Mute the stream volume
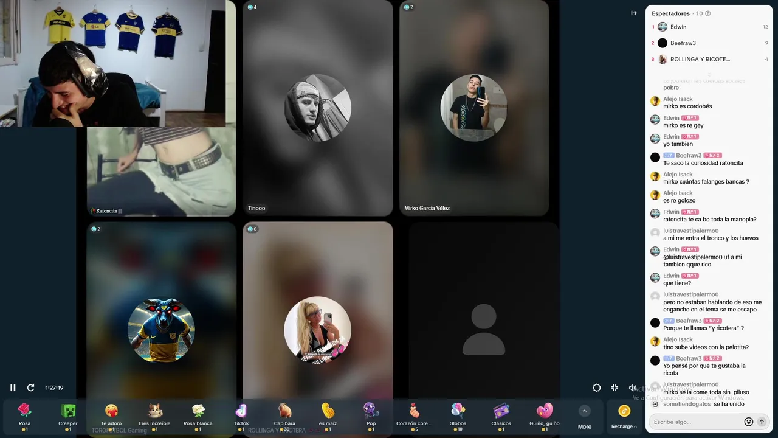Image resolution: width=778 pixels, height=438 pixels. (632, 388)
